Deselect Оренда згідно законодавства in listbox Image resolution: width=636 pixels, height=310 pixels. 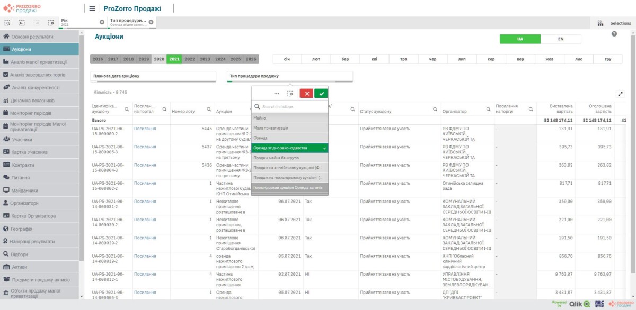[289, 148]
